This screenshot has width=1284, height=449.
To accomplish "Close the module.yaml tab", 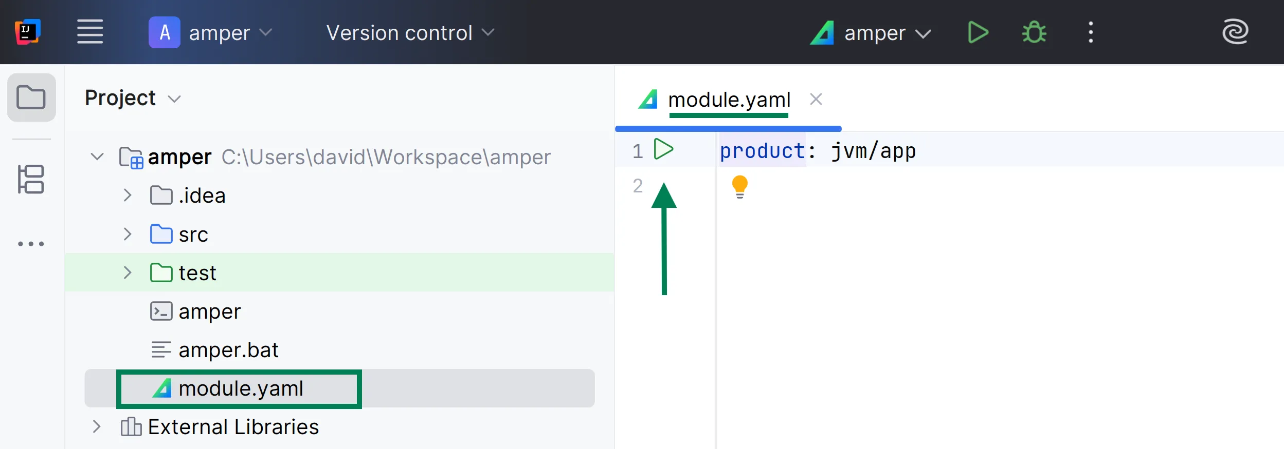I will pyautogui.click(x=816, y=99).
